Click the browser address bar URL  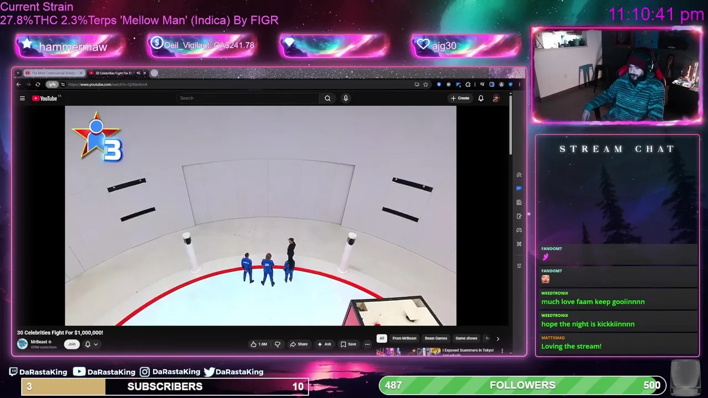click(x=108, y=85)
